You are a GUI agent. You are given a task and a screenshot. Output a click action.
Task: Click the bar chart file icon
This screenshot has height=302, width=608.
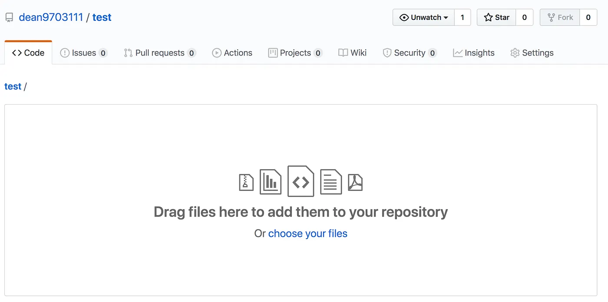[x=271, y=181]
